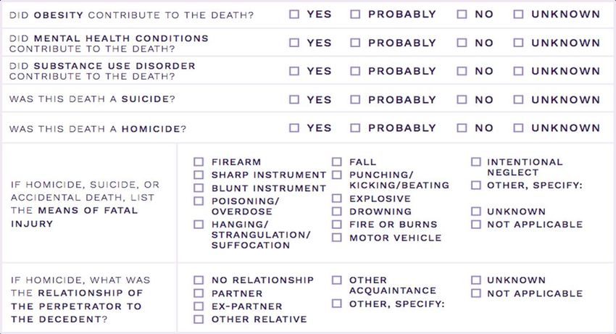Check the INTENTIONAL NEGLECT box
Viewport: 616px width, 334px height.
coord(475,162)
